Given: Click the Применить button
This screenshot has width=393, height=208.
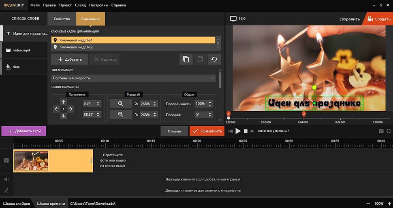Looking at the screenshot, I should click(x=207, y=131).
